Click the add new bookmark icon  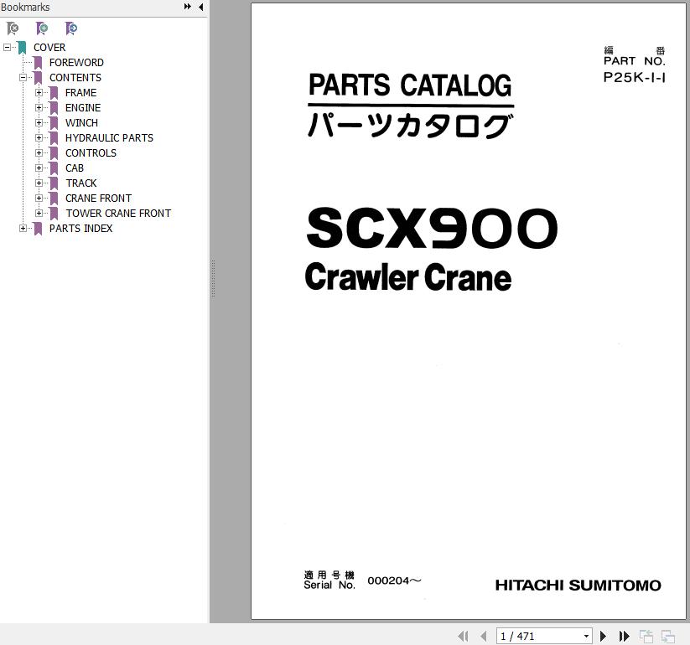click(x=42, y=28)
